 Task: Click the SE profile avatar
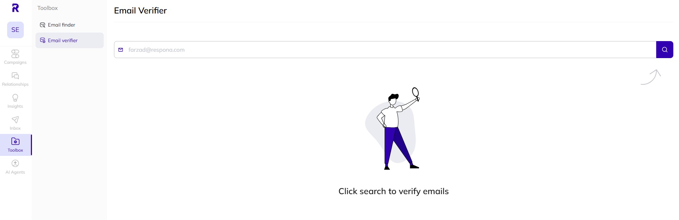coord(15,30)
